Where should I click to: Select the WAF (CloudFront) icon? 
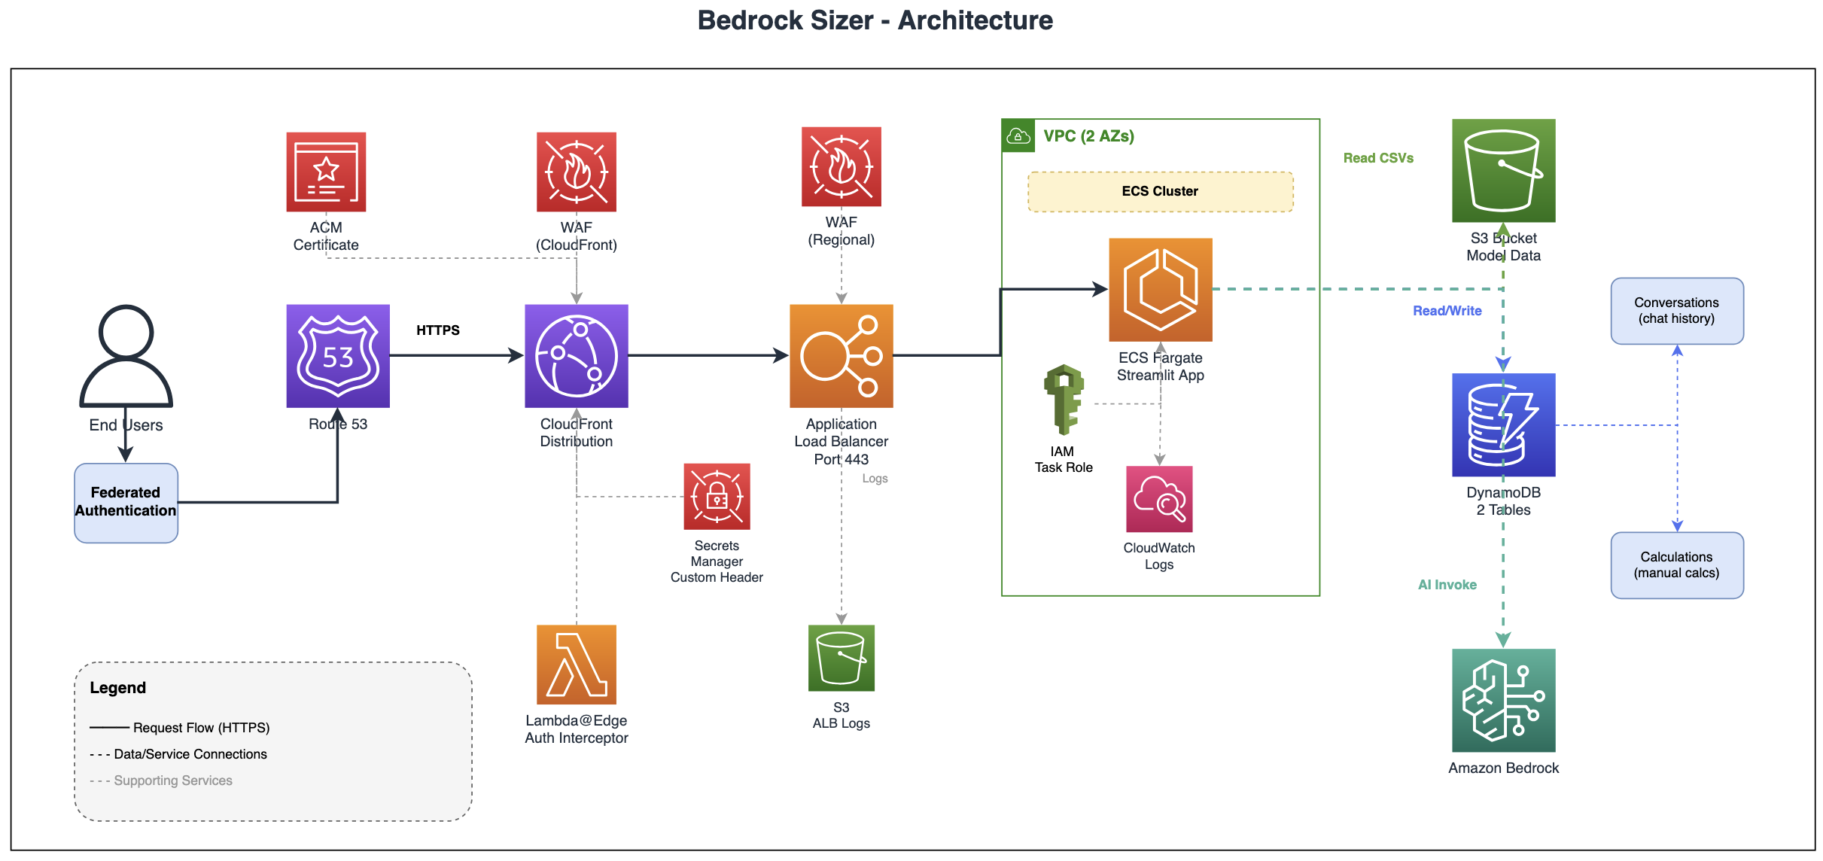(x=577, y=172)
